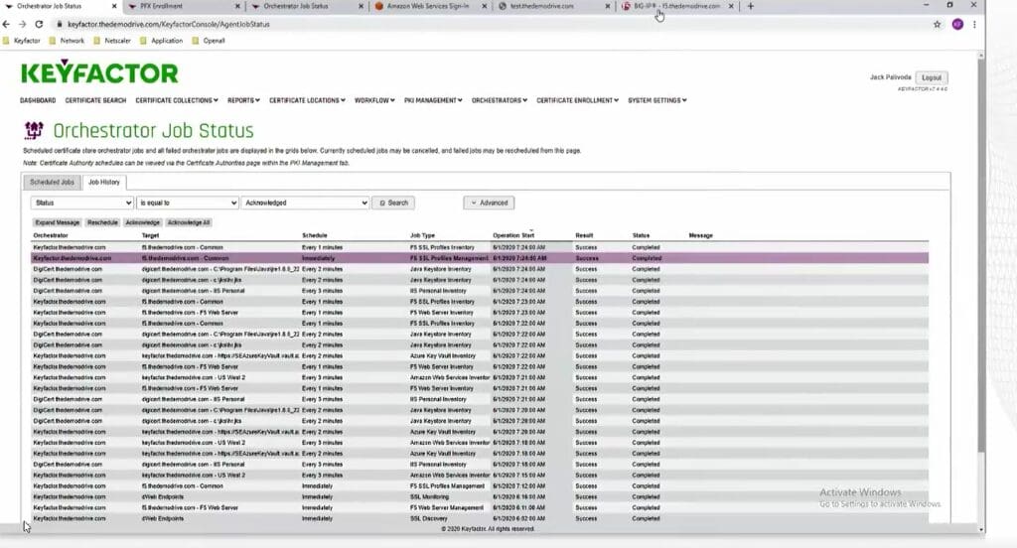
Task: Expand System Settings menu
Action: (x=657, y=100)
